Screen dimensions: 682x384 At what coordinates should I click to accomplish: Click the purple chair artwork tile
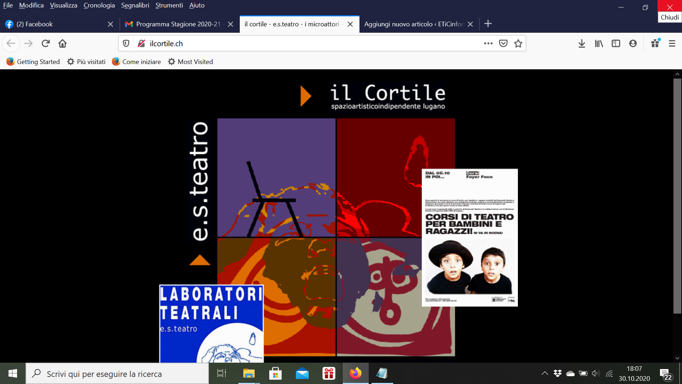(276, 178)
